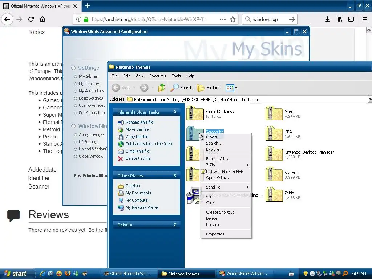Select the StarFox zip folder

[x=283, y=175]
